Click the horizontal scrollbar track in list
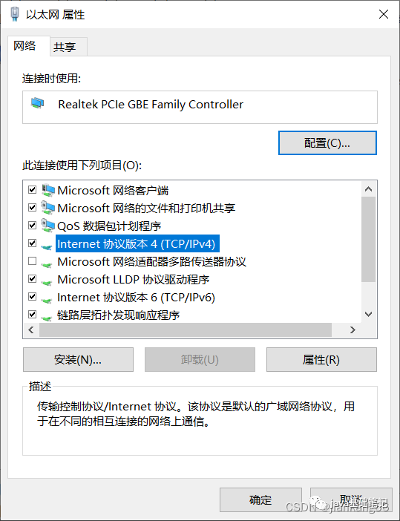The width and height of the screenshot is (400, 521). pyautogui.click(x=186, y=330)
